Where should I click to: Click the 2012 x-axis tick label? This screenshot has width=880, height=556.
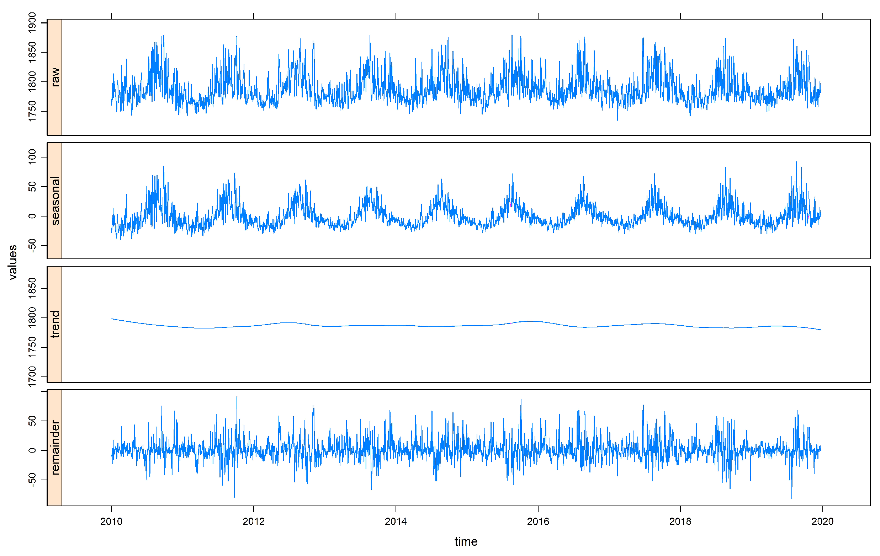254,521
